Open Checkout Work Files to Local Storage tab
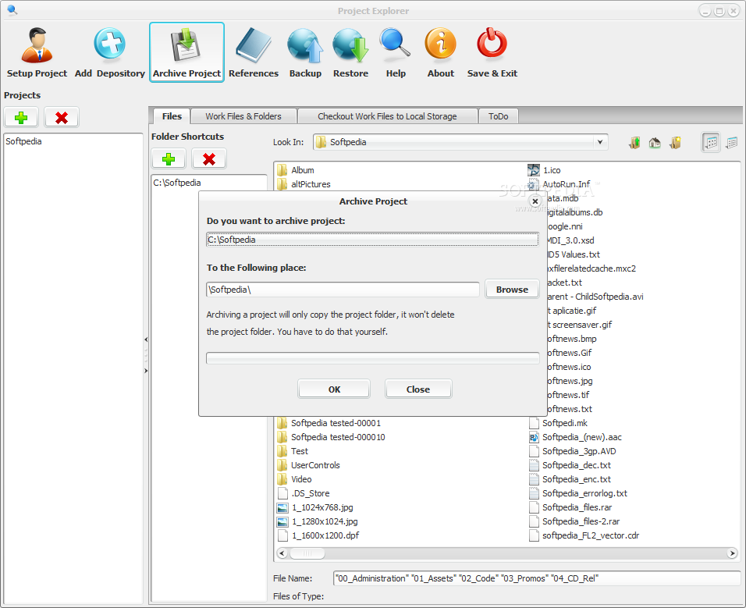 pyautogui.click(x=387, y=116)
